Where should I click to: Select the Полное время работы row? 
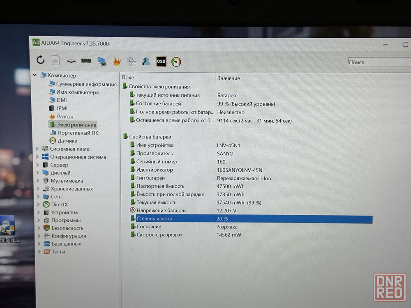click(187, 112)
